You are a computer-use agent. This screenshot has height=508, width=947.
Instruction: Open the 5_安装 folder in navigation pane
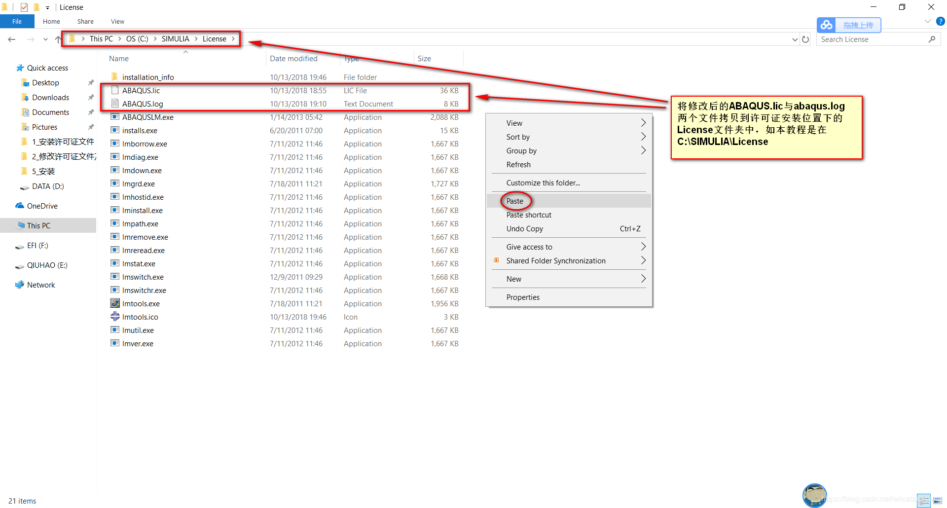point(43,172)
